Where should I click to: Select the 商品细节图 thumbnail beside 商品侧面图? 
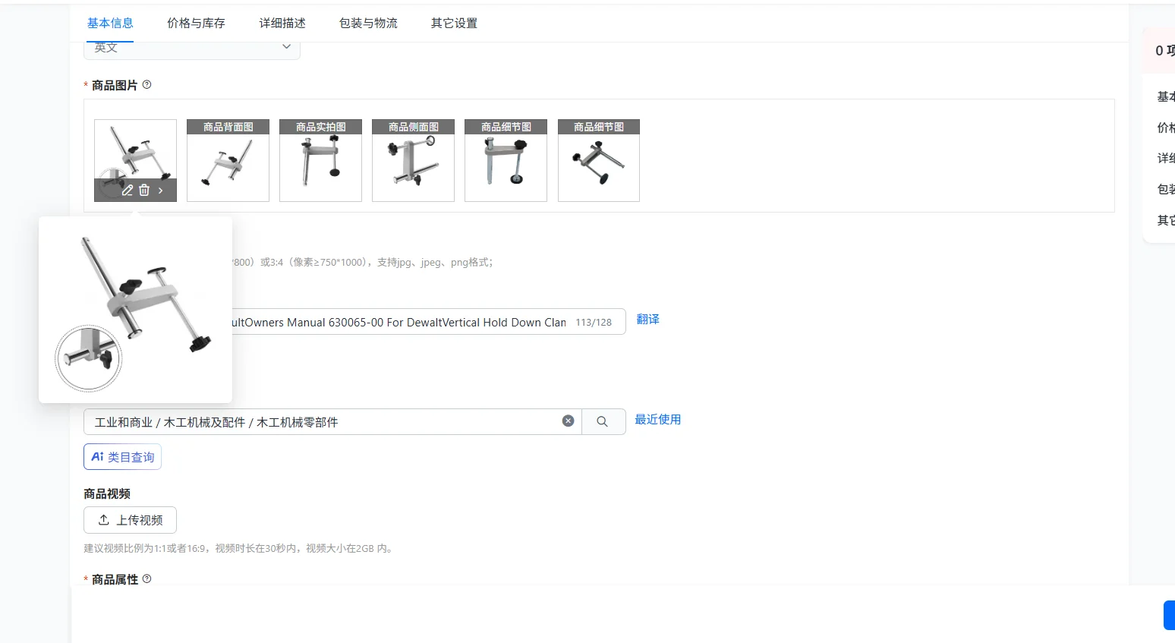[506, 160]
